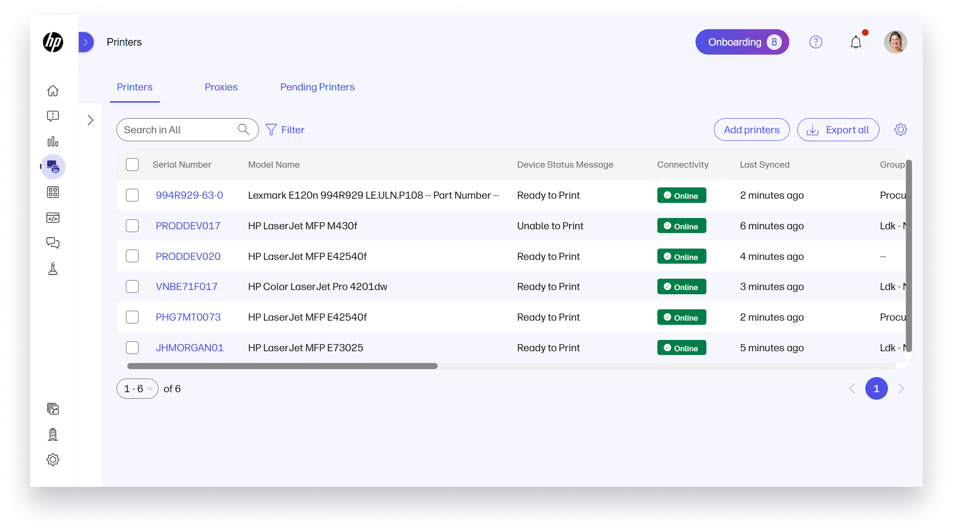Open the VNBE71F017 serial number link
Image resolution: width=953 pixels, height=532 pixels.
tap(186, 287)
